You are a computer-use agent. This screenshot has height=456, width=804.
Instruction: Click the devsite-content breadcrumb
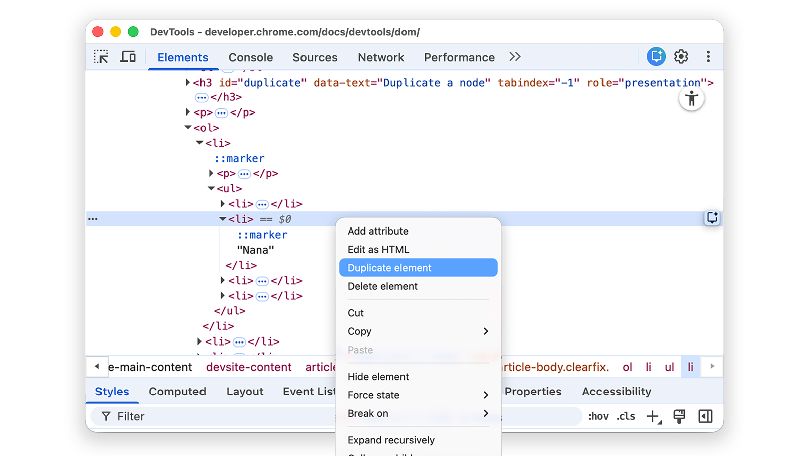248,367
